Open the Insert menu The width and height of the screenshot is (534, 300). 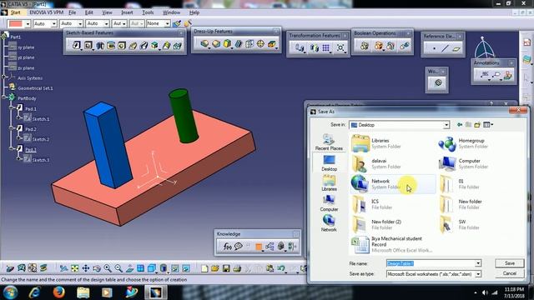127,12
